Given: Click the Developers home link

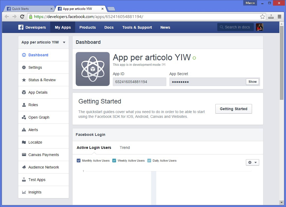Looking at the screenshot, I should [x=32, y=27].
